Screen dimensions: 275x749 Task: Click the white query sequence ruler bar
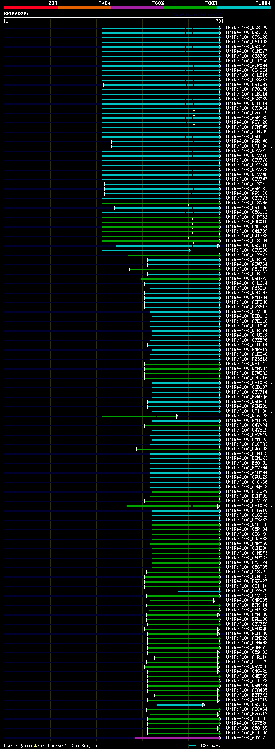pyautogui.click(x=113, y=18)
